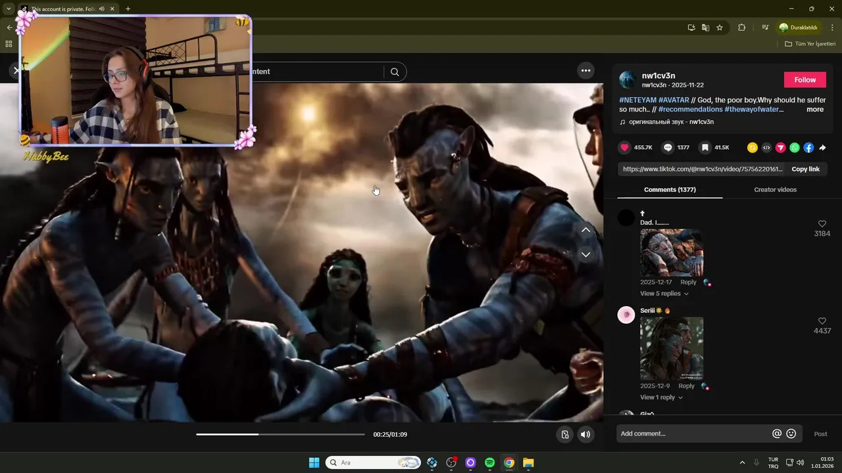Open the original sound link by nw1cv3n
Image resolution: width=842 pixels, height=473 pixels.
click(671, 122)
